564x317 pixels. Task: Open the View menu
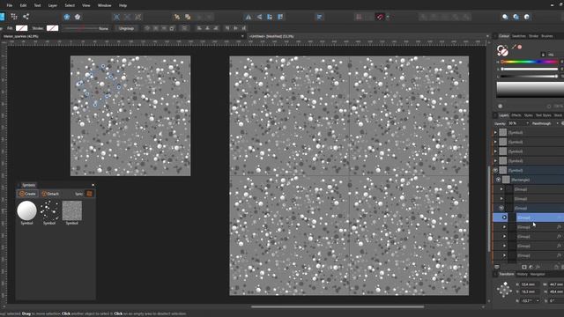click(x=86, y=5)
